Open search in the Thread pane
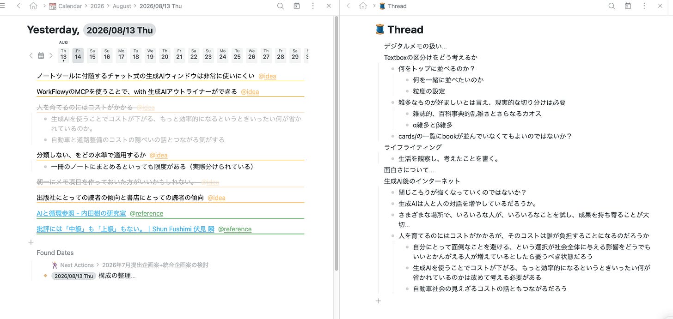Viewport: 673px width, 319px height. point(612,6)
